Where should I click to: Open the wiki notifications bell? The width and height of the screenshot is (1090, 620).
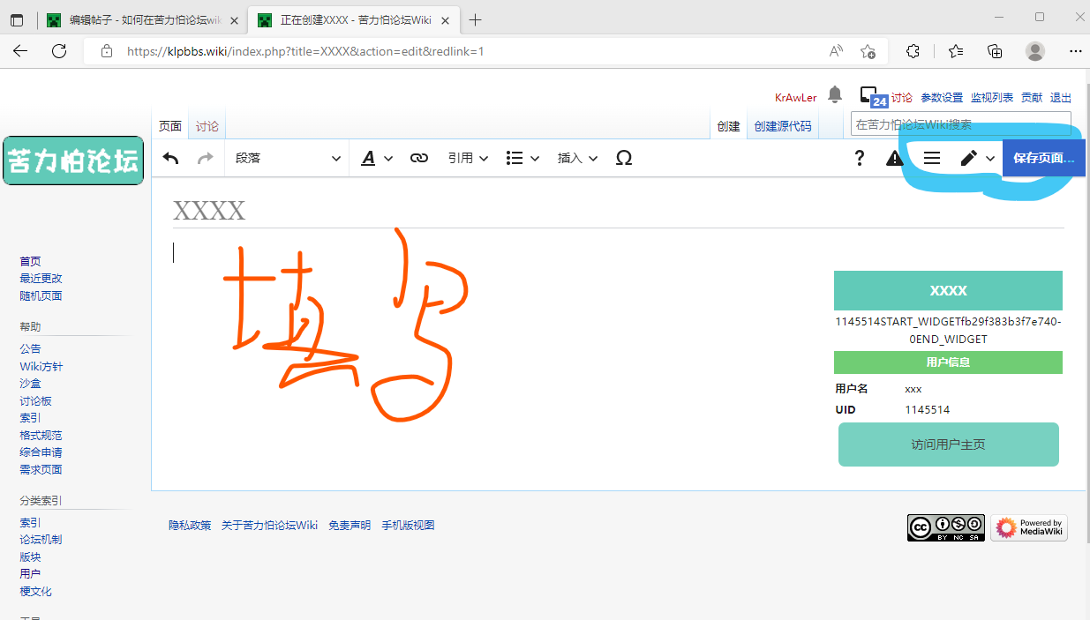(835, 95)
